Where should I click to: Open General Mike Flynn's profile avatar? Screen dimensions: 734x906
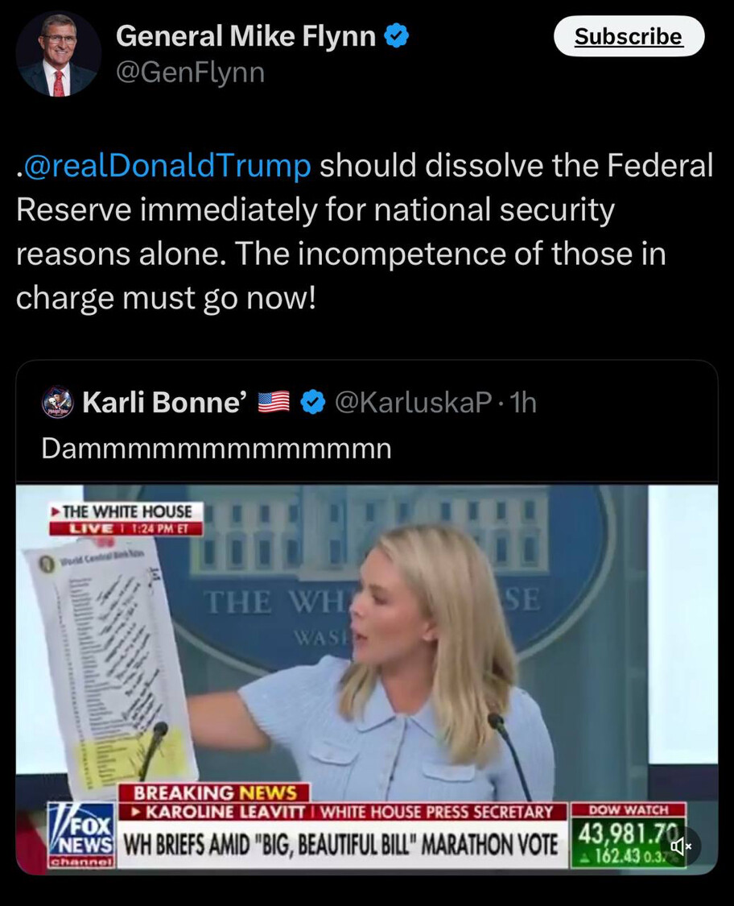(x=58, y=54)
